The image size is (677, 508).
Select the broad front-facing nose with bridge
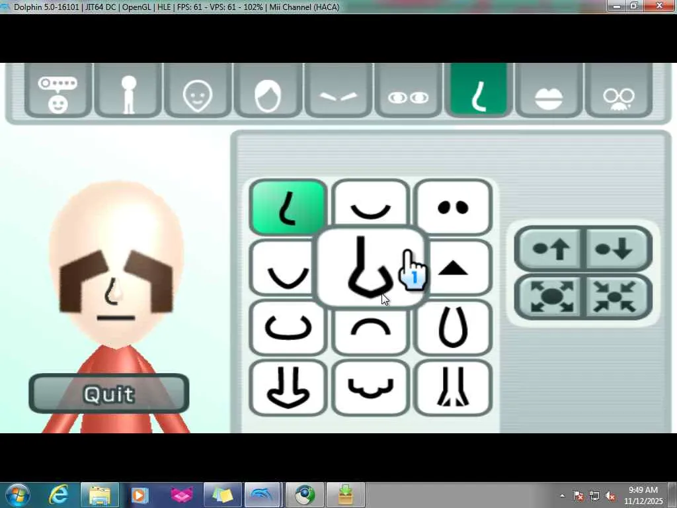click(x=288, y=388)
